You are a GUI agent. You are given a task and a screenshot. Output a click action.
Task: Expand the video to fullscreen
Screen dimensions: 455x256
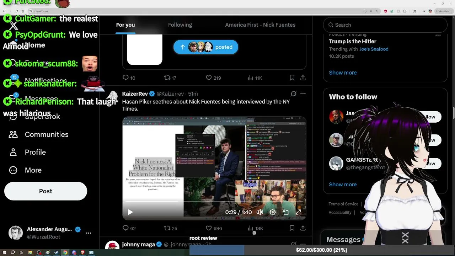coord(298,212)
